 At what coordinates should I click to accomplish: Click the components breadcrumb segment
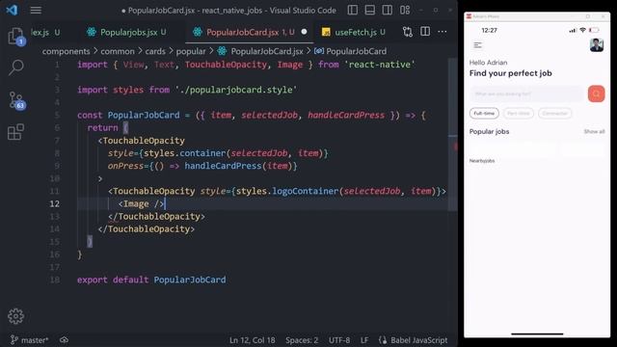coord(67,51)
